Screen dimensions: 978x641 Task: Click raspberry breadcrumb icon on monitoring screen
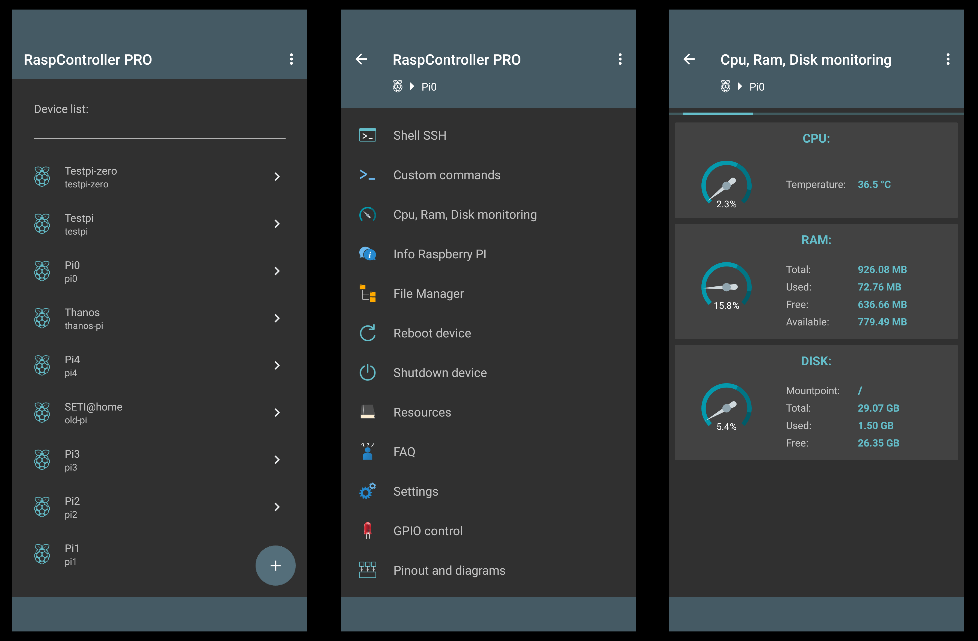pyautogui.click(x=725, y=86)
